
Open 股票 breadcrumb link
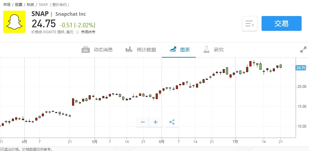pos(18,5)
